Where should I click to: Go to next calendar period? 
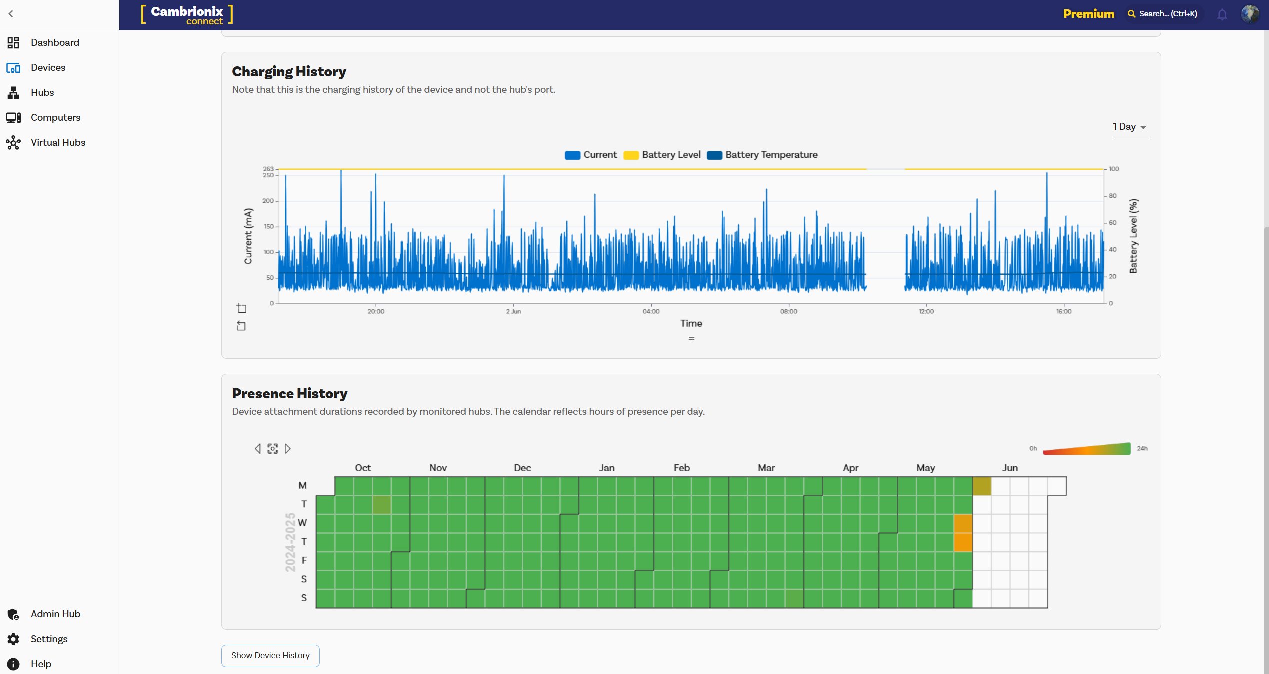pos(288,449)
